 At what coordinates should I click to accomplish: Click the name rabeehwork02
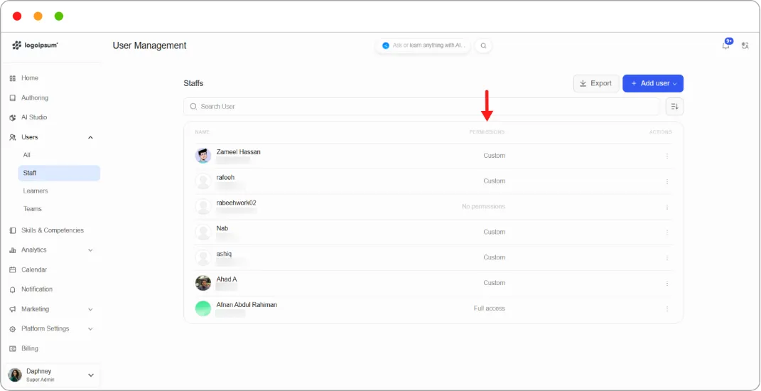coord(237,203)
